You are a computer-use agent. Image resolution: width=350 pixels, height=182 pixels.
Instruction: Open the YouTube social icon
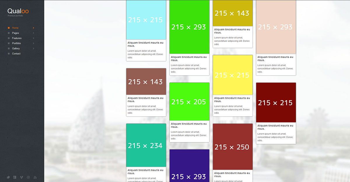tap(35, 177)
